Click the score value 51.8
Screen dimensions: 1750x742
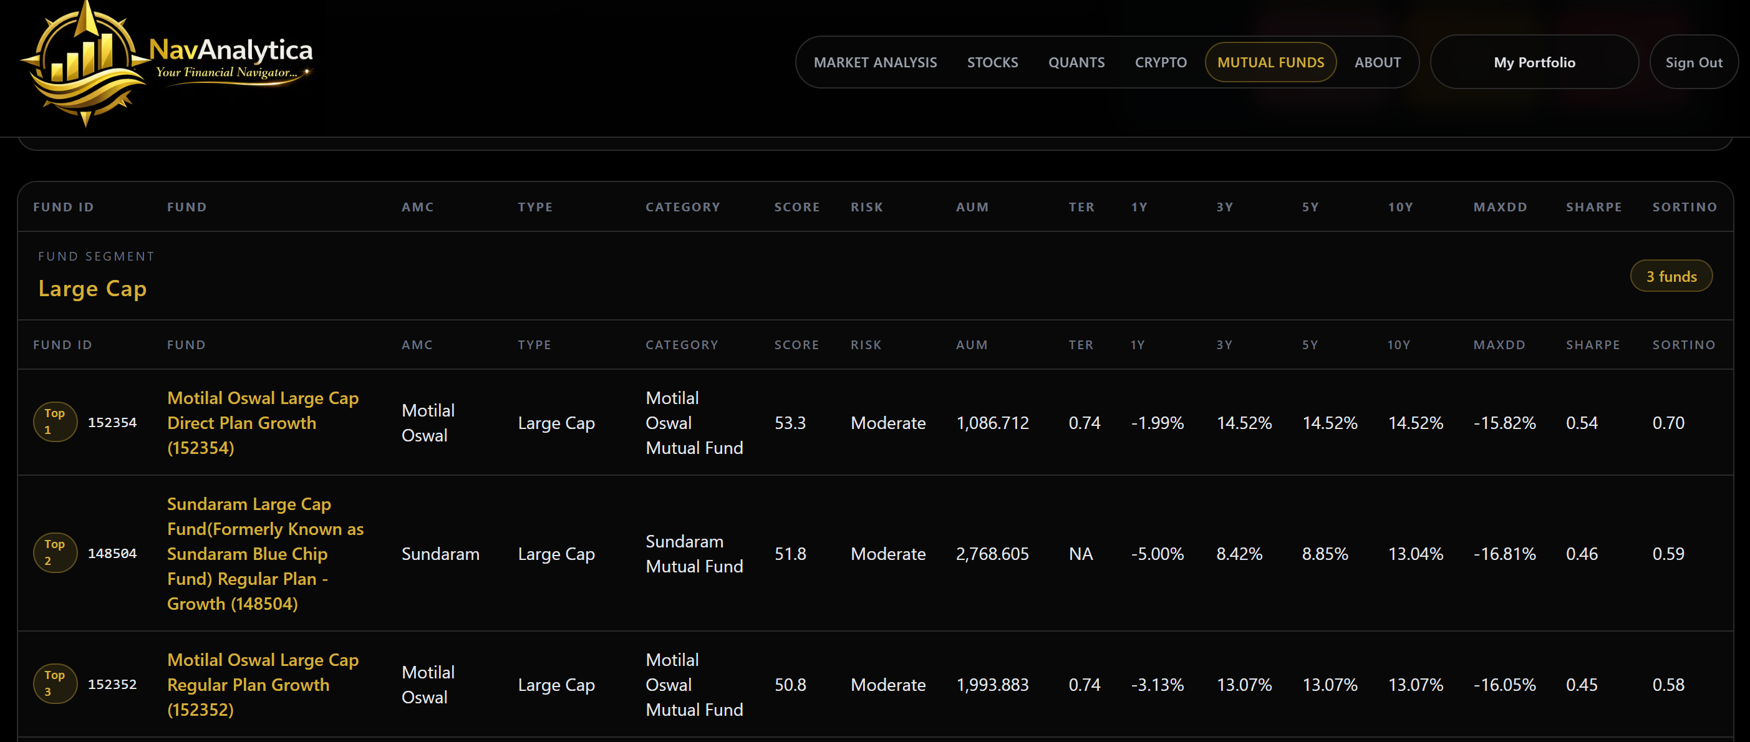790,554
